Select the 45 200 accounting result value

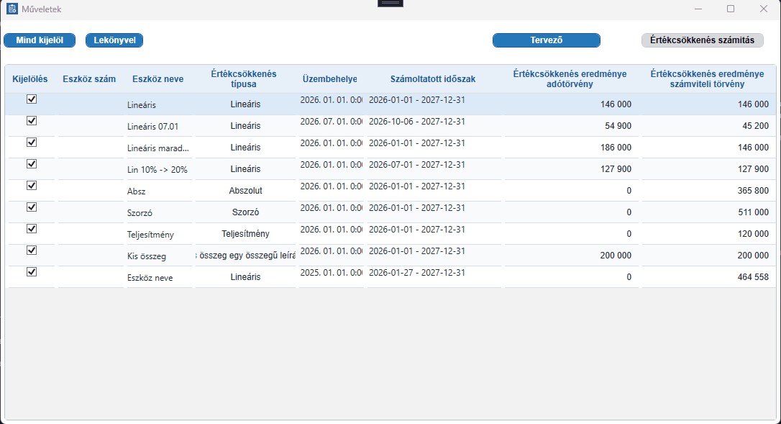click(756, 126)
